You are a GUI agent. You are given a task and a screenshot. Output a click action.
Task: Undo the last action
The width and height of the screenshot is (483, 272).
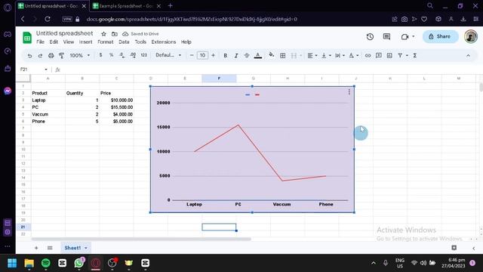point(29,55)
